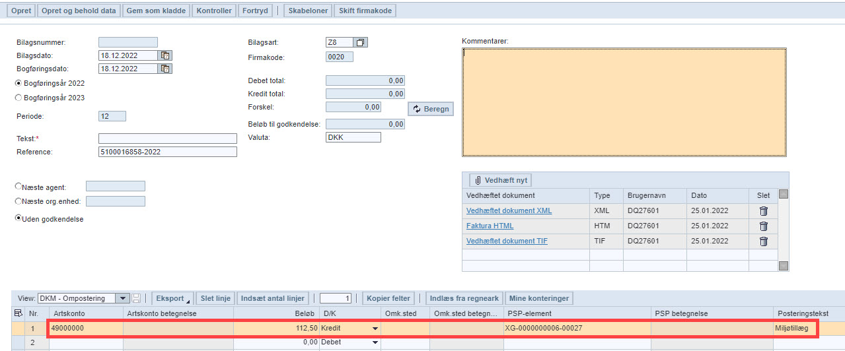
Task: Click Skabeloner in the top toolbar
Action: point(308,11)
